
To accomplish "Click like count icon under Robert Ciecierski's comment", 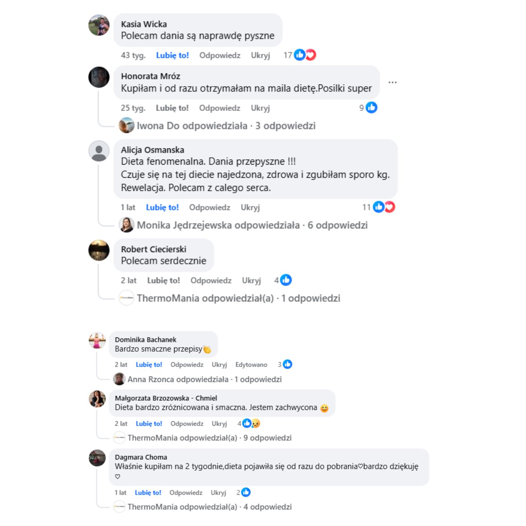I will coord(286,280).
